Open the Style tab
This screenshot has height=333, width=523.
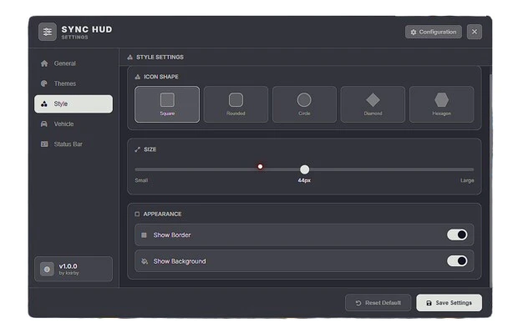pos(74,103)
